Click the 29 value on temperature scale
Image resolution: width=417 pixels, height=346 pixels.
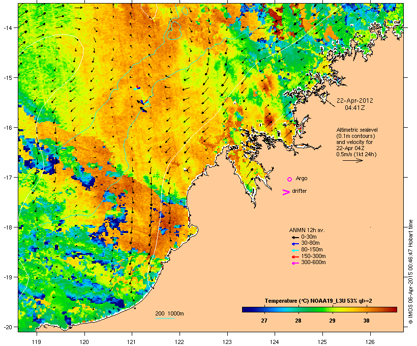pyautogui.click(x=332, y=321)
